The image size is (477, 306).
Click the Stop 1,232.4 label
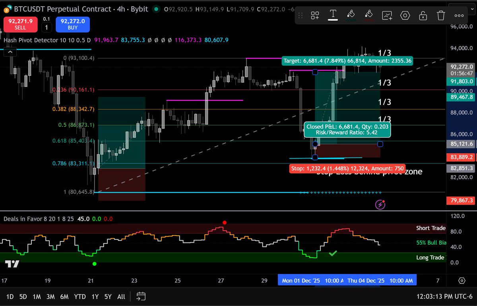pyautogui.click(x=347, y=168)
